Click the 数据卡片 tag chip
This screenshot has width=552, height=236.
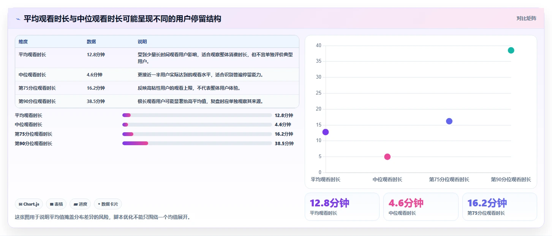click(108, 204)
